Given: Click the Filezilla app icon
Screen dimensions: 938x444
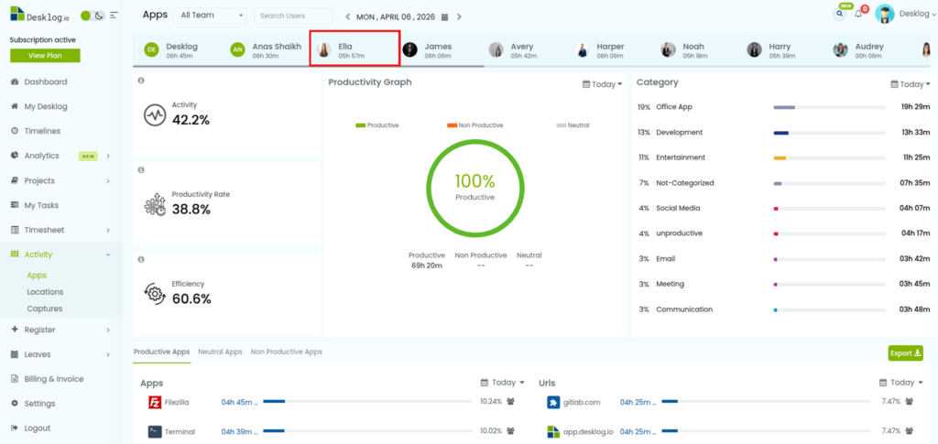Looking at the screenshot, I should pyautogui.click(x=155, y=402).
